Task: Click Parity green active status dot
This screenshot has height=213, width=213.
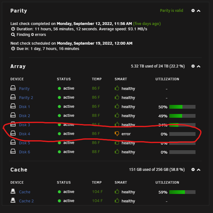Action: pos(59,88)
